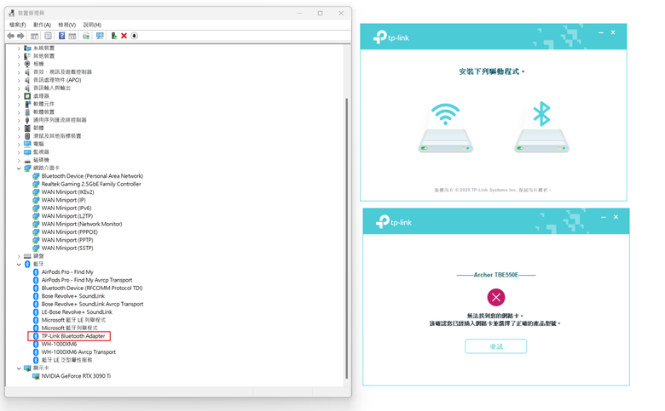Image resolution: width=665 pixels, height=411 pixels.
Task: Open the 動作(A) menu
Action: 42,25
